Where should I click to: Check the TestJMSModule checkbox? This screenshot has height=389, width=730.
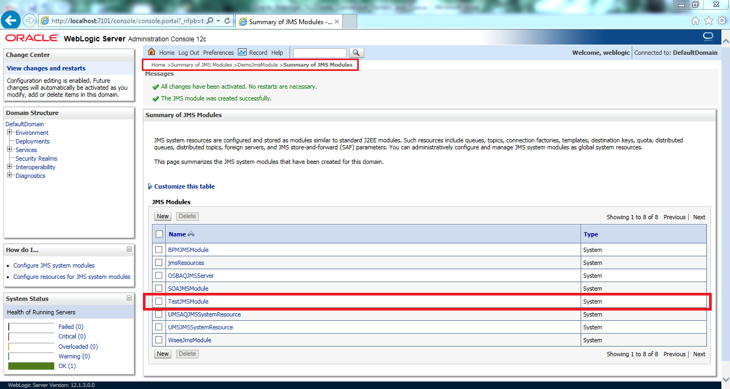(158, 301)
